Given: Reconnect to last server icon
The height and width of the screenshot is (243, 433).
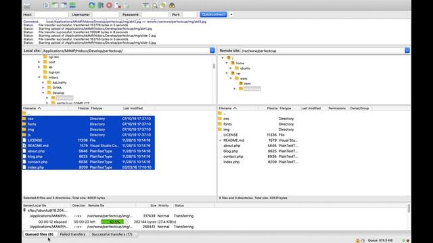Looking at the screenshot, I should [127, 5].
